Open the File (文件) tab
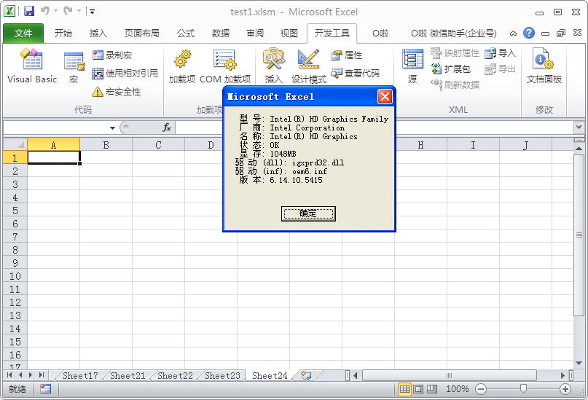588x400 pixels. click(x=23, y=34)
